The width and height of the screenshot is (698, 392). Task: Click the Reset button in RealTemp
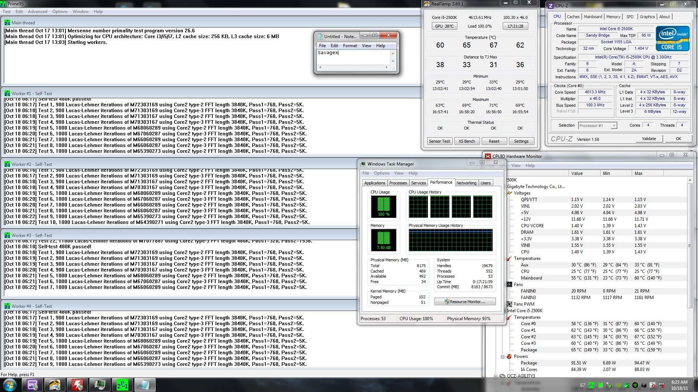(x=494, y=141)
